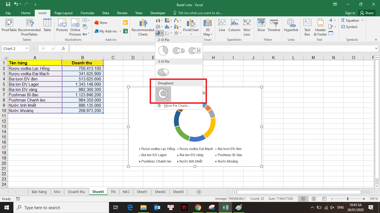Expand the Name Box dropdown
The width and height of the screenshot is (380, 213).
27,49
